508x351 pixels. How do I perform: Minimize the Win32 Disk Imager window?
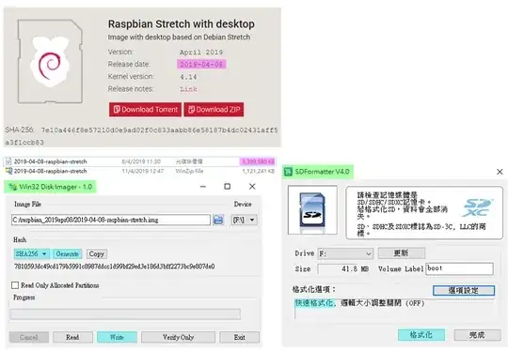203,187
